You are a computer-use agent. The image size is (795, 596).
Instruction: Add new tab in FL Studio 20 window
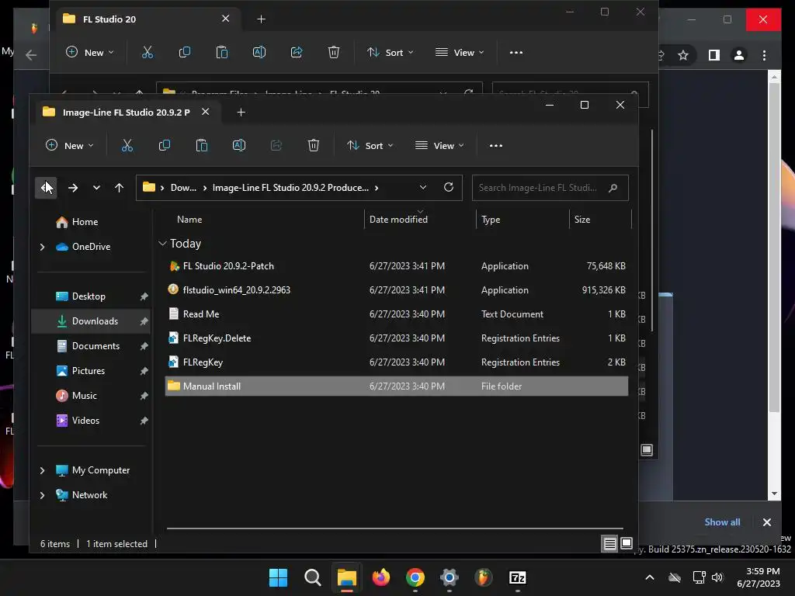[261, 19]
